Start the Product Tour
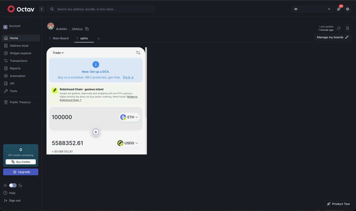The image size is (356, 211). coord(338,204)
